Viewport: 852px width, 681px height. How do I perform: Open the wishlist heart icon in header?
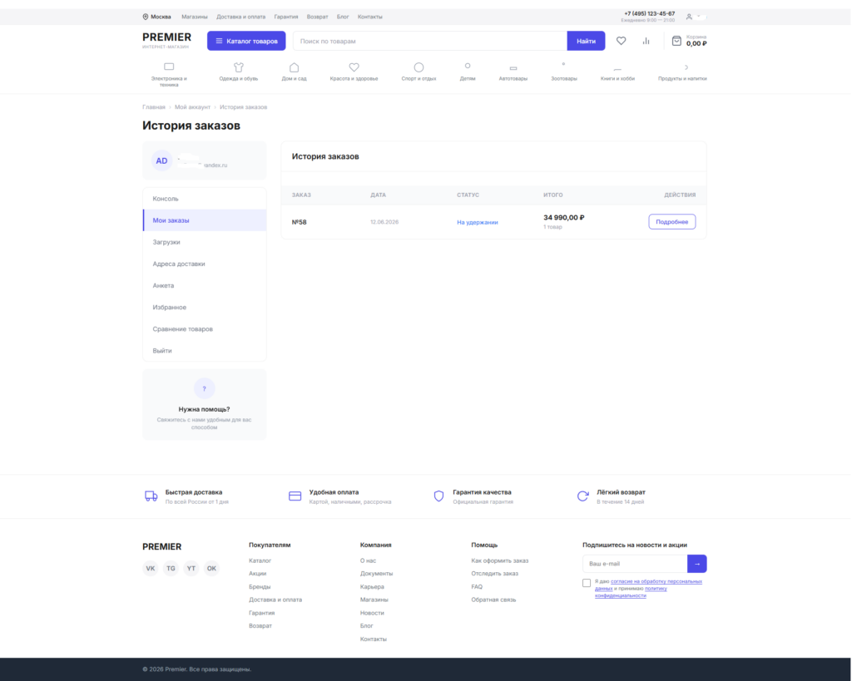(621, 41)
